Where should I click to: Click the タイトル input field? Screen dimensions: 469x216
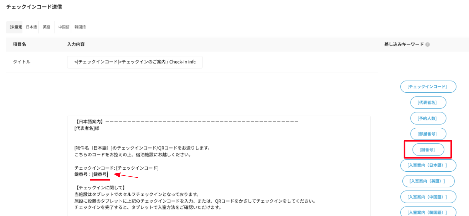pos(134,62)
